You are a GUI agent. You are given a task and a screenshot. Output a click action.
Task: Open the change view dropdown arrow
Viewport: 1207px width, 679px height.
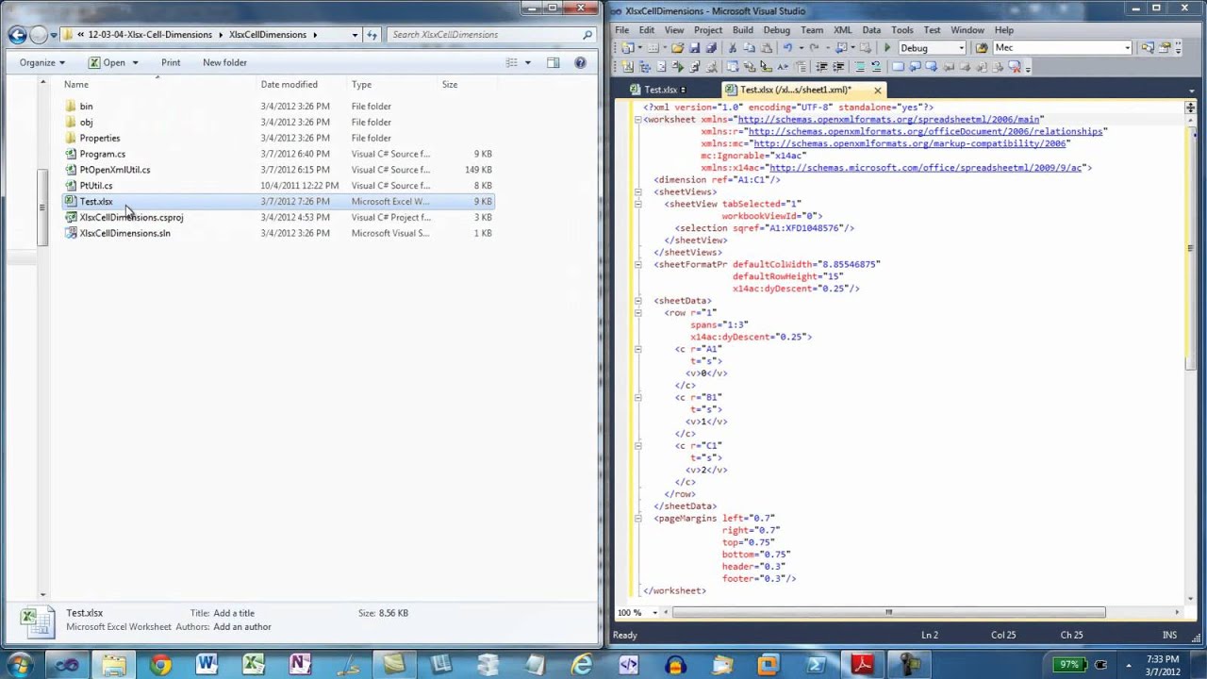click(527, 62)
